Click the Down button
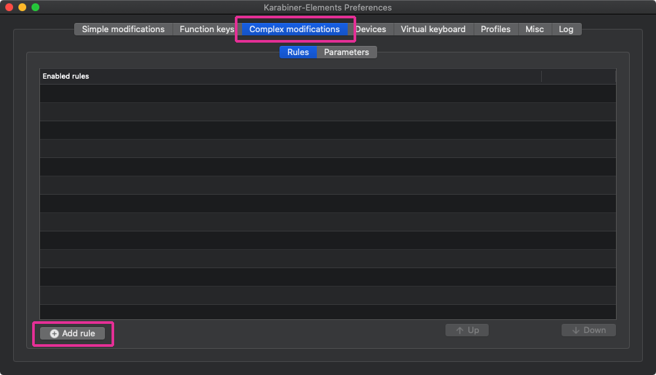The height and width of the screenshot is (375, 656). tap(588, 330)
